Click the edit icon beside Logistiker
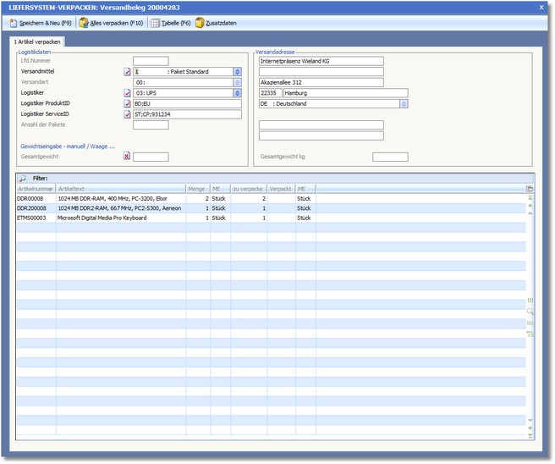555x464 pixels. pos(128,93)
